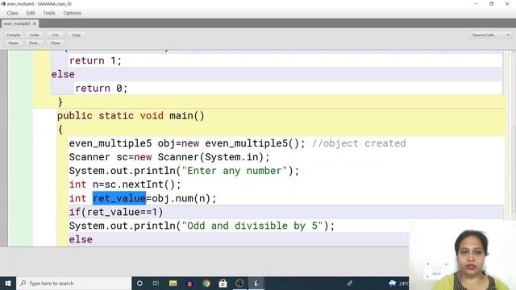
Task: Open the Find... toolbar button
Action: coord(34,43)
